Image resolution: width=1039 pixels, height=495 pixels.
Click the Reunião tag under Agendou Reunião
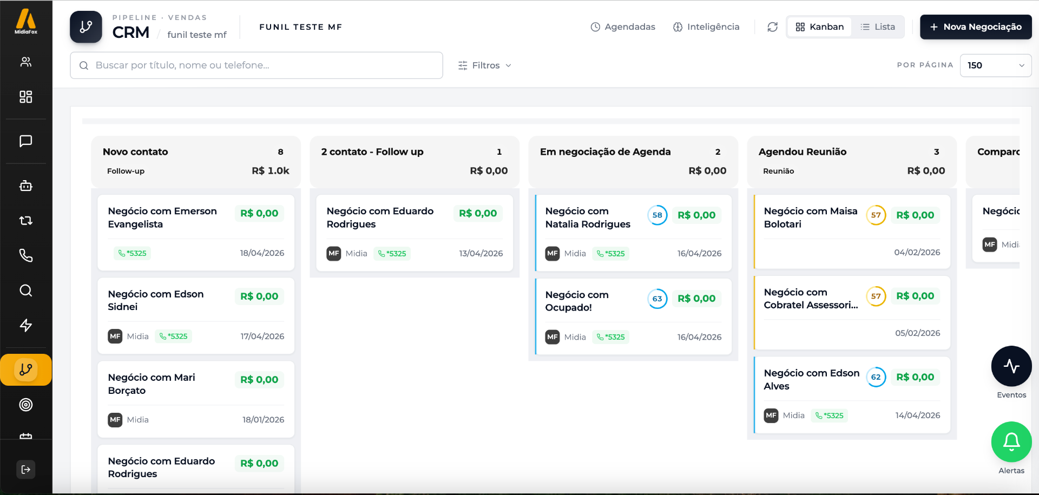click(779, 171)
